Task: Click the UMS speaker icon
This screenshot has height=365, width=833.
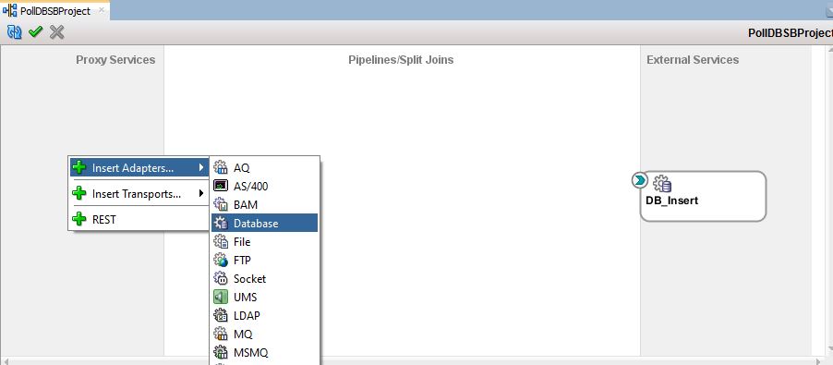Action: pyautogui.click(x=221, y=297)
